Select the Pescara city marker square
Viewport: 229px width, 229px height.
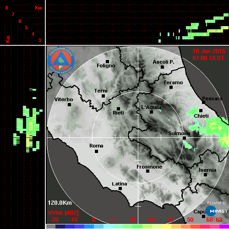[204, 103]
